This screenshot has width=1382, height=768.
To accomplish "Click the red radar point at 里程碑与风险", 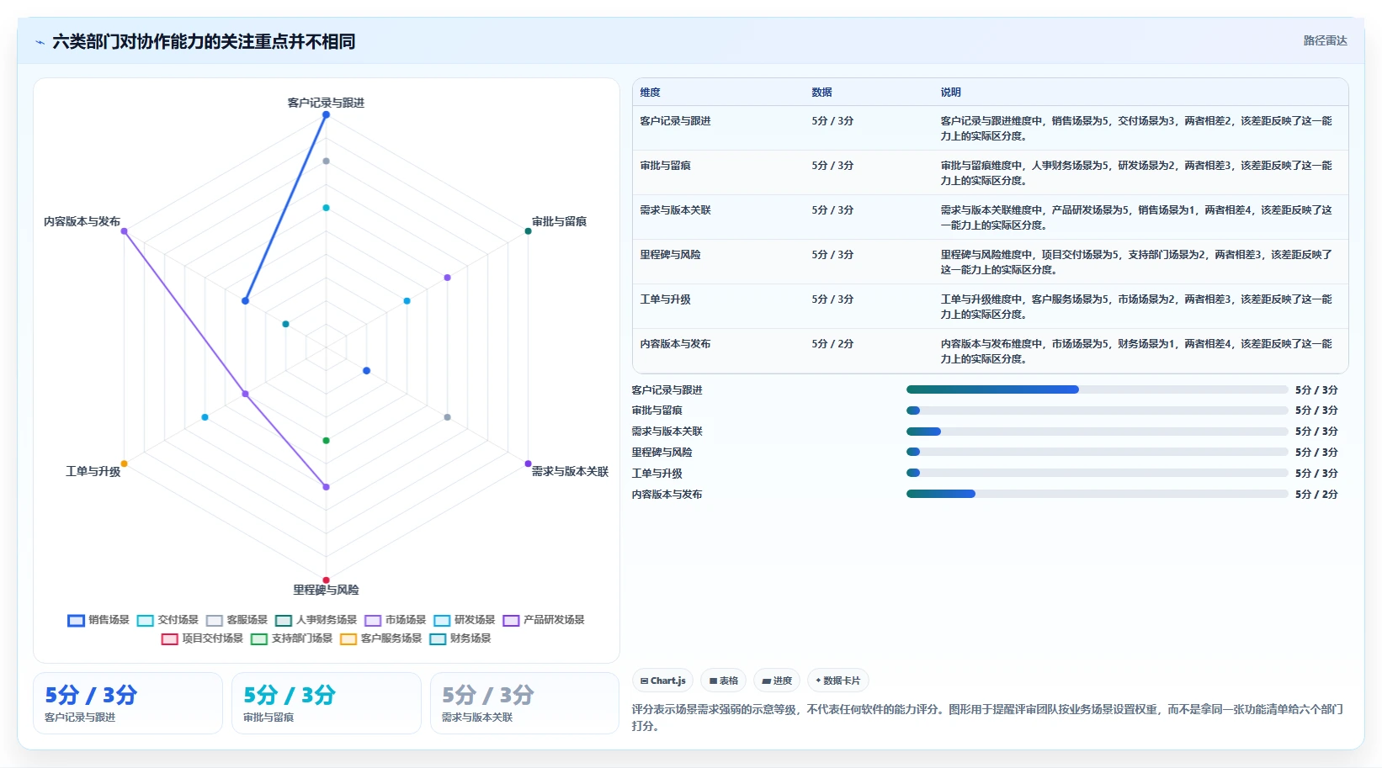I will coord(326,580).
